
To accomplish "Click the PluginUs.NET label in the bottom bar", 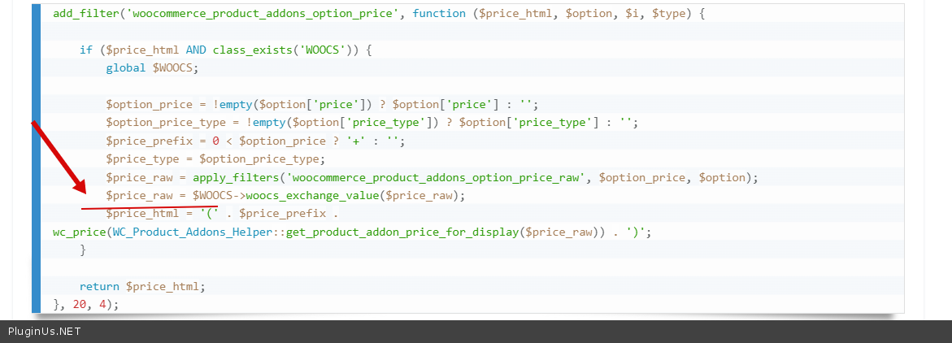I will pyautogui.click(x=44, y=332).
